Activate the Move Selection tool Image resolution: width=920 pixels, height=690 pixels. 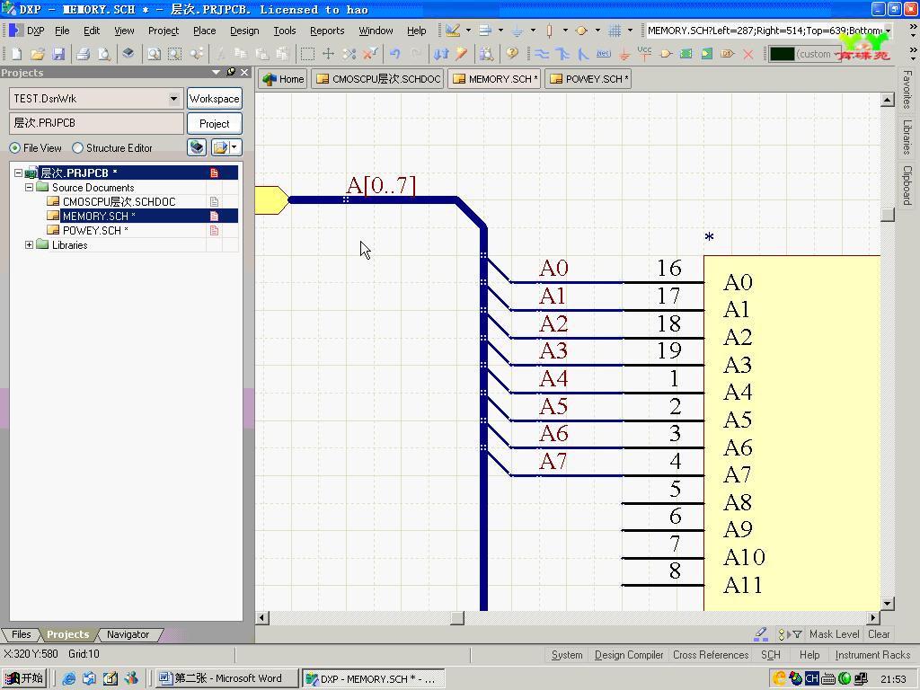[x=328, y=54]
